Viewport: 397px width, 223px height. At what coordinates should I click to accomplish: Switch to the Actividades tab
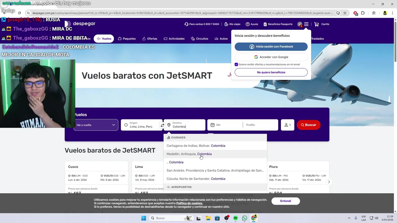click(x=174, y=39)
